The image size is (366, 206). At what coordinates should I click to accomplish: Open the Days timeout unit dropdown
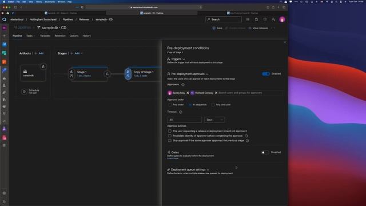coord(214,120)
